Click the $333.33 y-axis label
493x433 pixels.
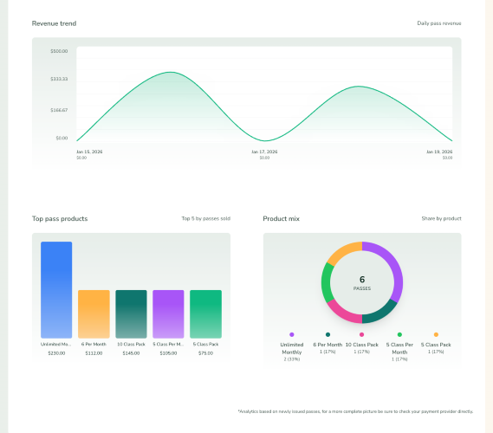tap(59, 79)
